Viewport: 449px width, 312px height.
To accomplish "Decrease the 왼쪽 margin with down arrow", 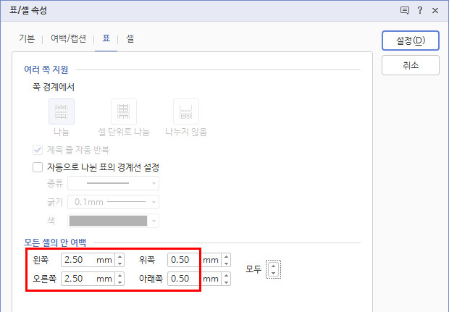I will click(x=119, y=263).
